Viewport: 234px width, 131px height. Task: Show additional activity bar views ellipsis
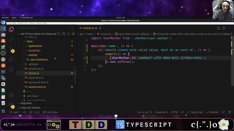click(x=11, y=79)
